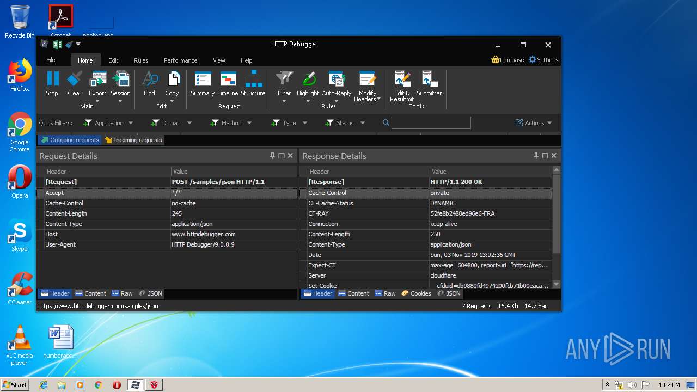697x392 pixels.
Task: Switch to the Performance ribbon tab
Action: tap(181, 60)
